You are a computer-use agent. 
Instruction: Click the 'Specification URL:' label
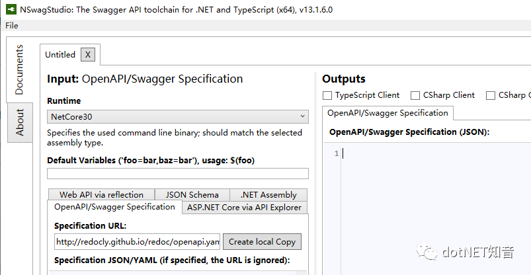coord(91,225)
